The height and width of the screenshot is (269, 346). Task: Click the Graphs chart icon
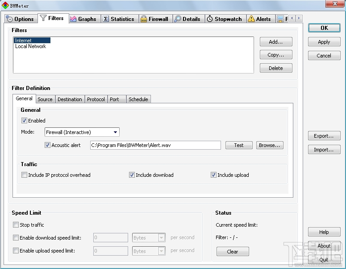pos(73,19)
